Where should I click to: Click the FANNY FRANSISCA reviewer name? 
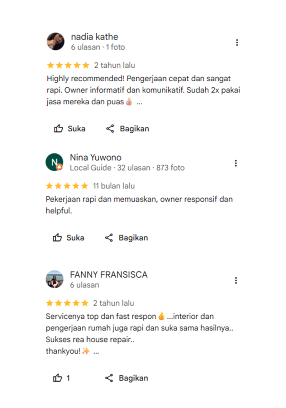point(108,275)
